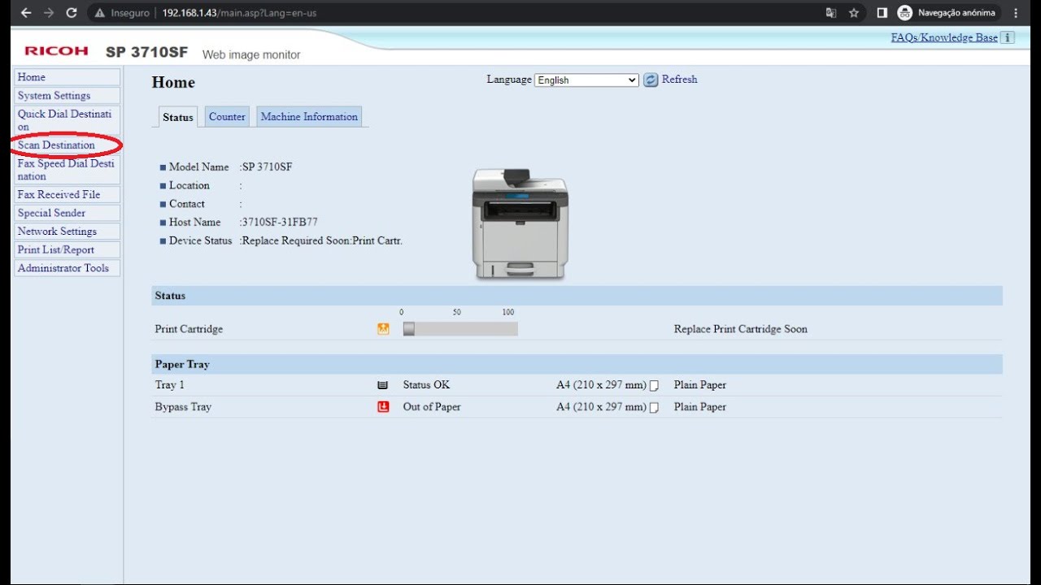
Task: Click the Tray 1 paper orientation icon
Action: point(654,385)
